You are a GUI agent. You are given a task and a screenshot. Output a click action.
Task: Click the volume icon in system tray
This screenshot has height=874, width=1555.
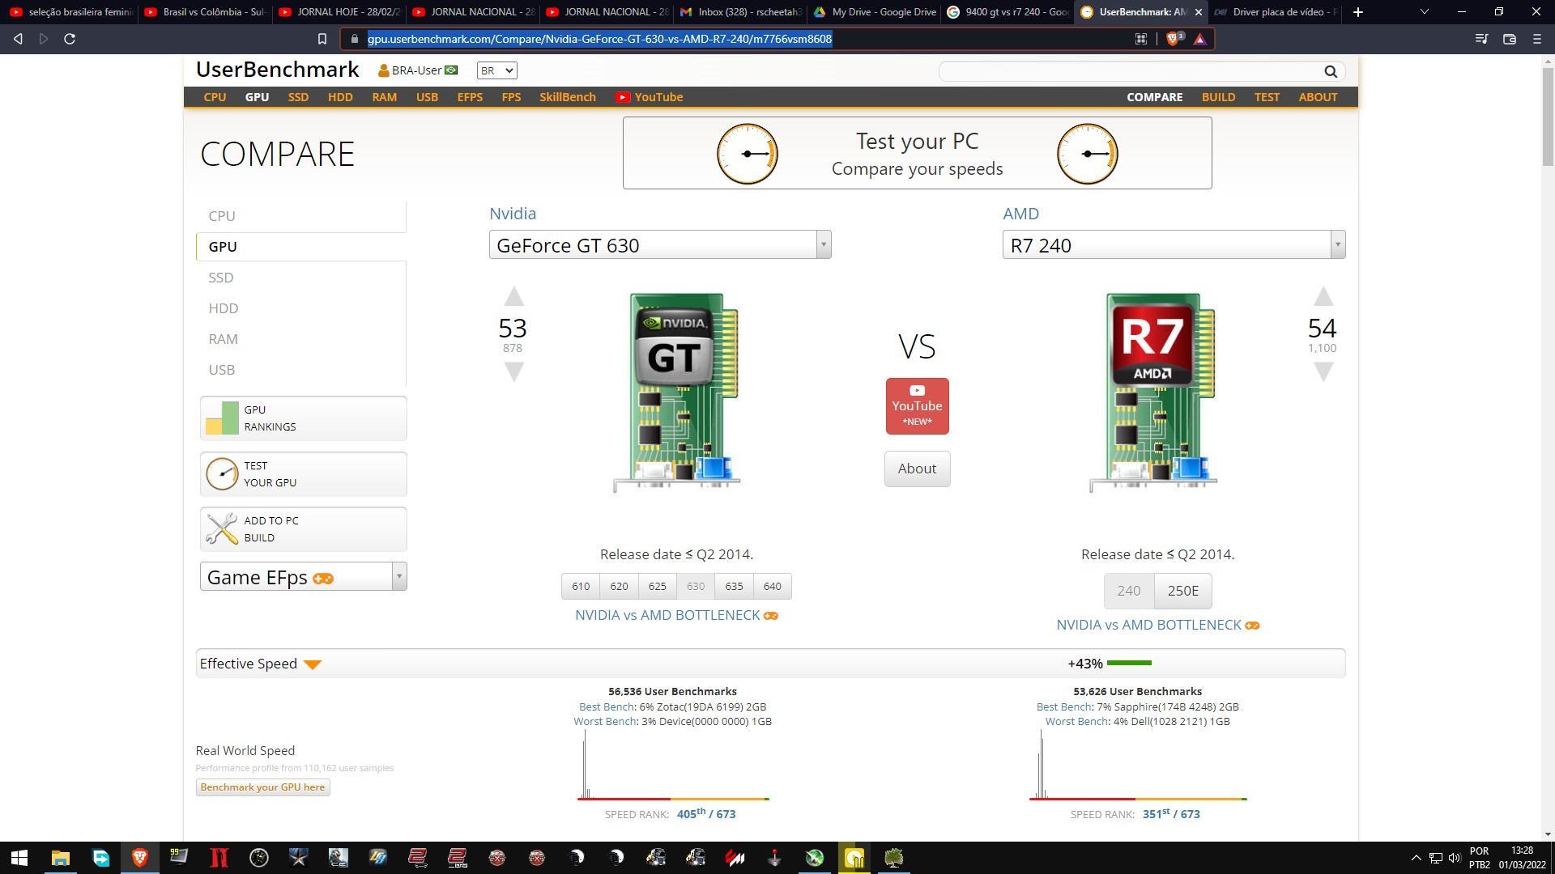coord(1455,858)
